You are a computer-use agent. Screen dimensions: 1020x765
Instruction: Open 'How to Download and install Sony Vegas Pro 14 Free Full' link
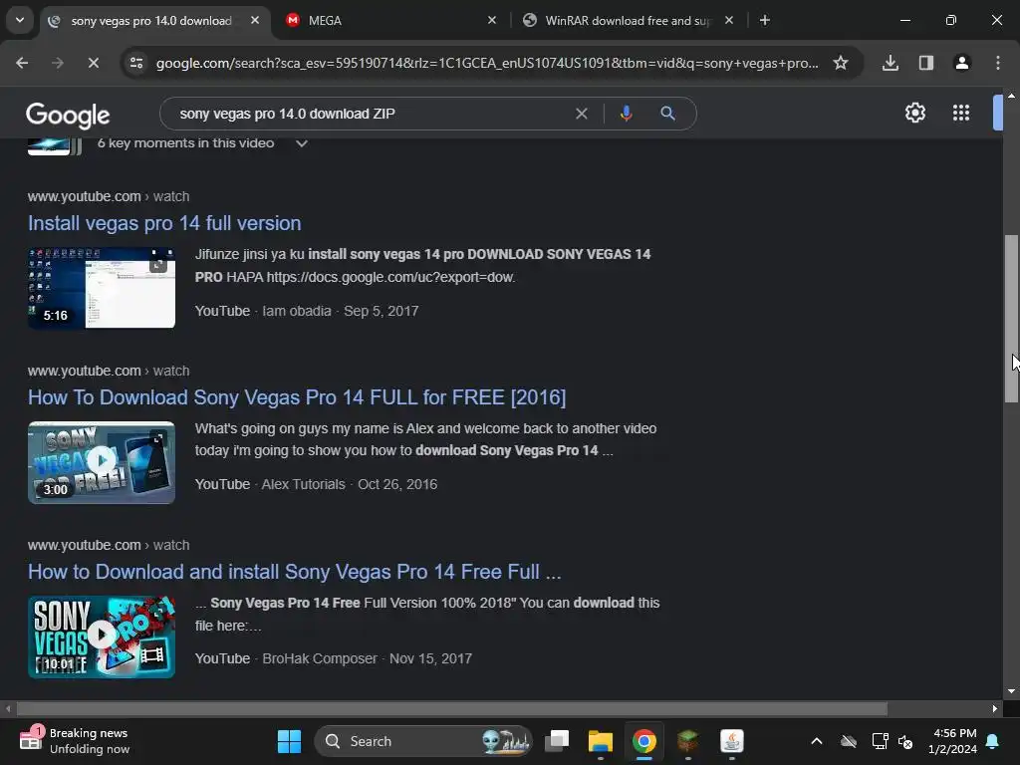[x=294, y=572]
